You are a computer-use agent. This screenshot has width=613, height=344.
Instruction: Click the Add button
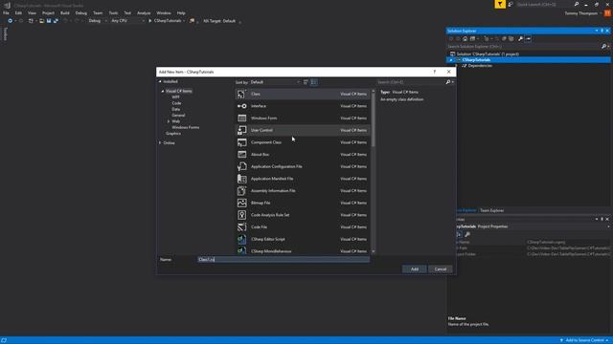click(x=415, y=269)
